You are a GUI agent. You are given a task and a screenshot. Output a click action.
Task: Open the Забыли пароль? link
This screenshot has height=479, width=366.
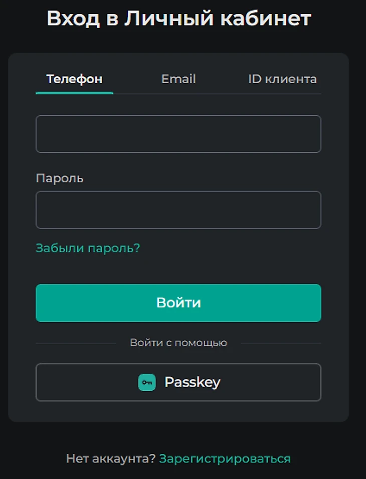[x=88, y=248]
